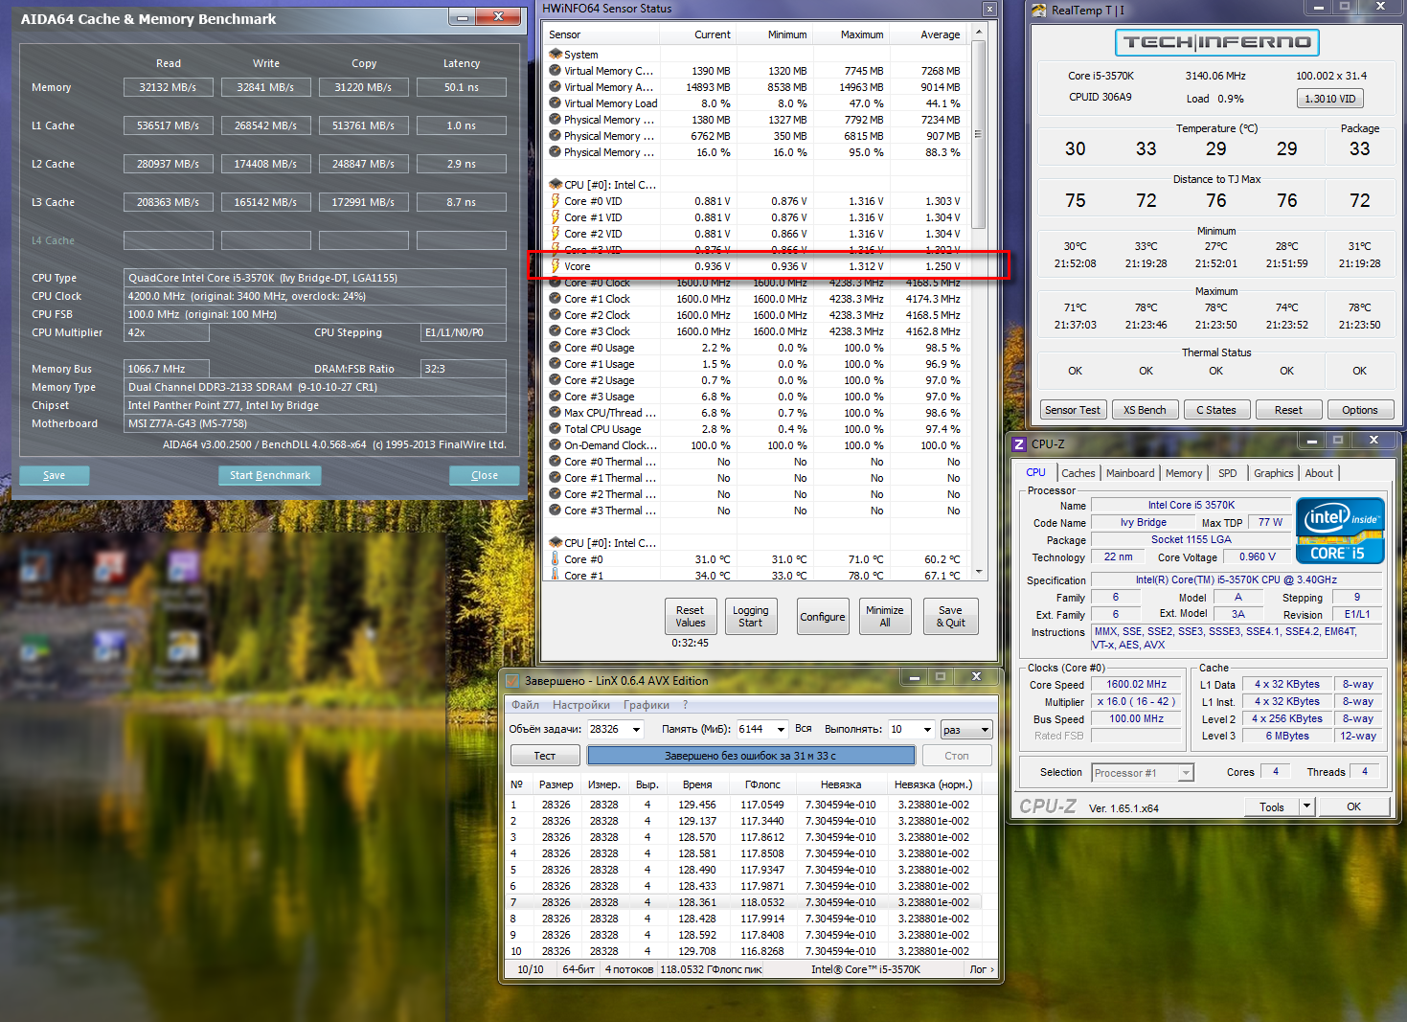Click the Intel Core i5 logo badge
The width and height of the screenshot is (1407, 1022).
pyautogui.click(x=1339, y=530)
